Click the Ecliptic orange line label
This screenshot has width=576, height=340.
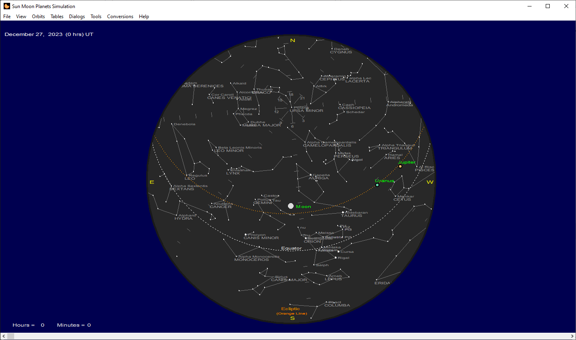point(291,308)
